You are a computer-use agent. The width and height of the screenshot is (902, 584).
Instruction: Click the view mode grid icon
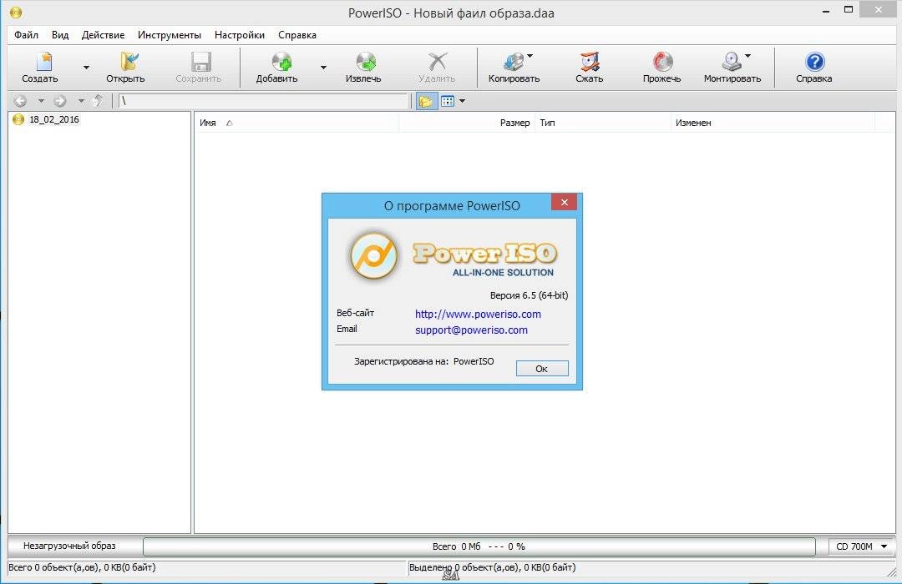click(x=448, y=101)
